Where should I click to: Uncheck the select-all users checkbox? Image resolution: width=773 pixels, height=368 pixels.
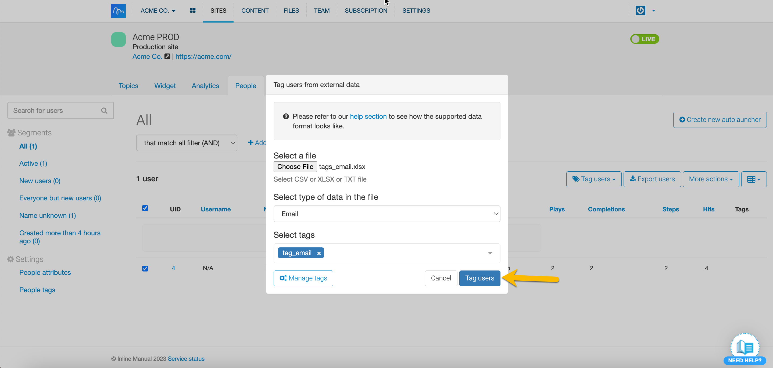[145, 208]
